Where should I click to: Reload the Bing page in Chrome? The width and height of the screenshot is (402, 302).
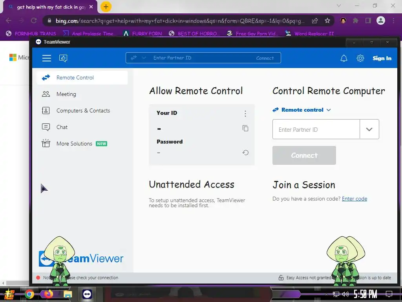[34, 20]
